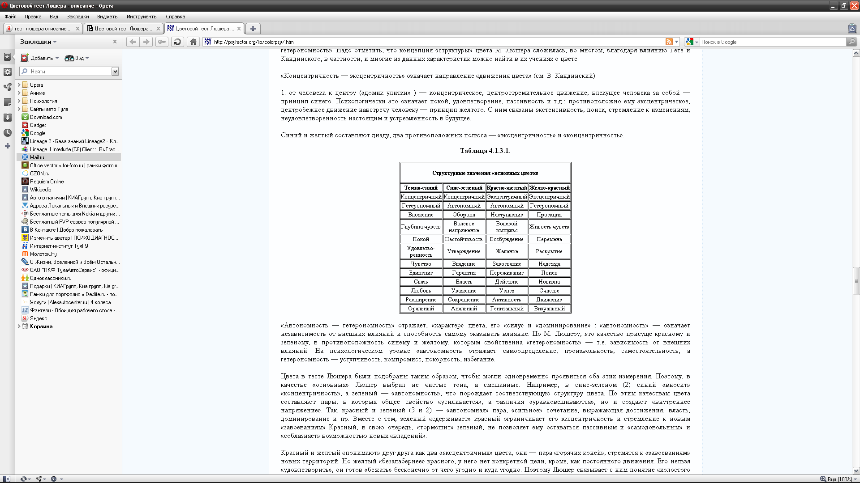The image size is (860, 483).
Task: Open a new tab with the plus button
Action: [253, 29]
